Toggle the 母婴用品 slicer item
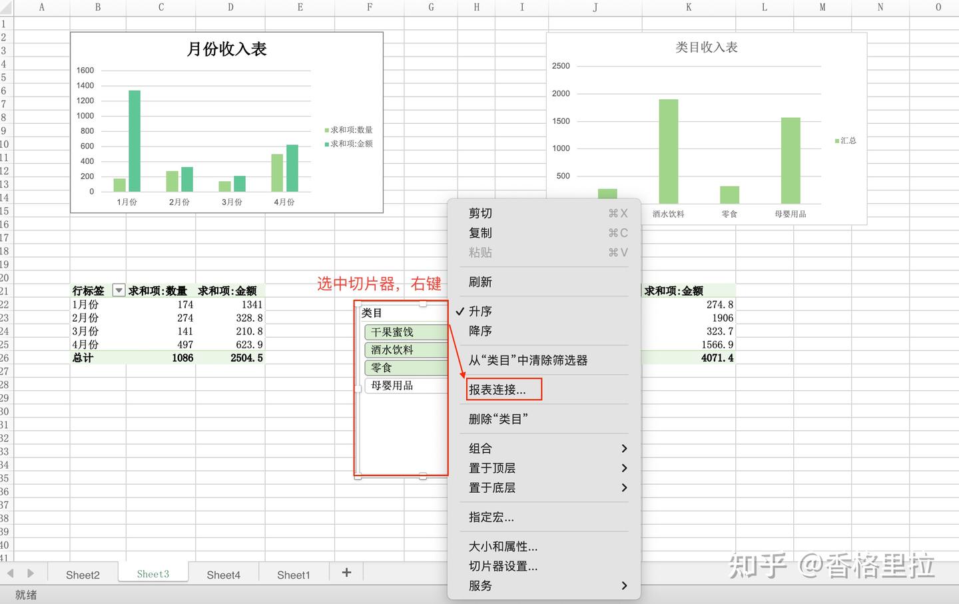The width and height of the screenshot is (959, 604). [406, 386]
